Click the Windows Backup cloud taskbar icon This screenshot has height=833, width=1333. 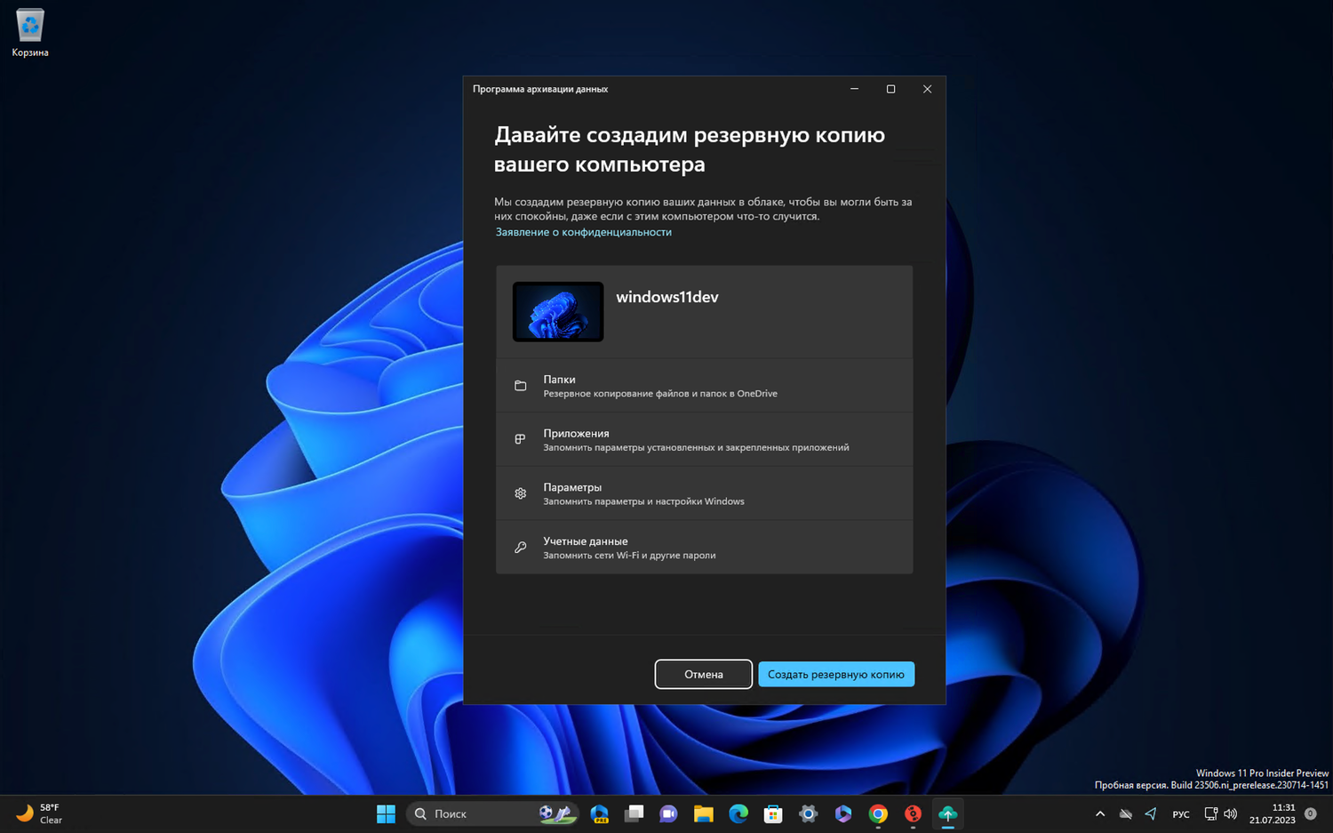[x=948, y=813]
